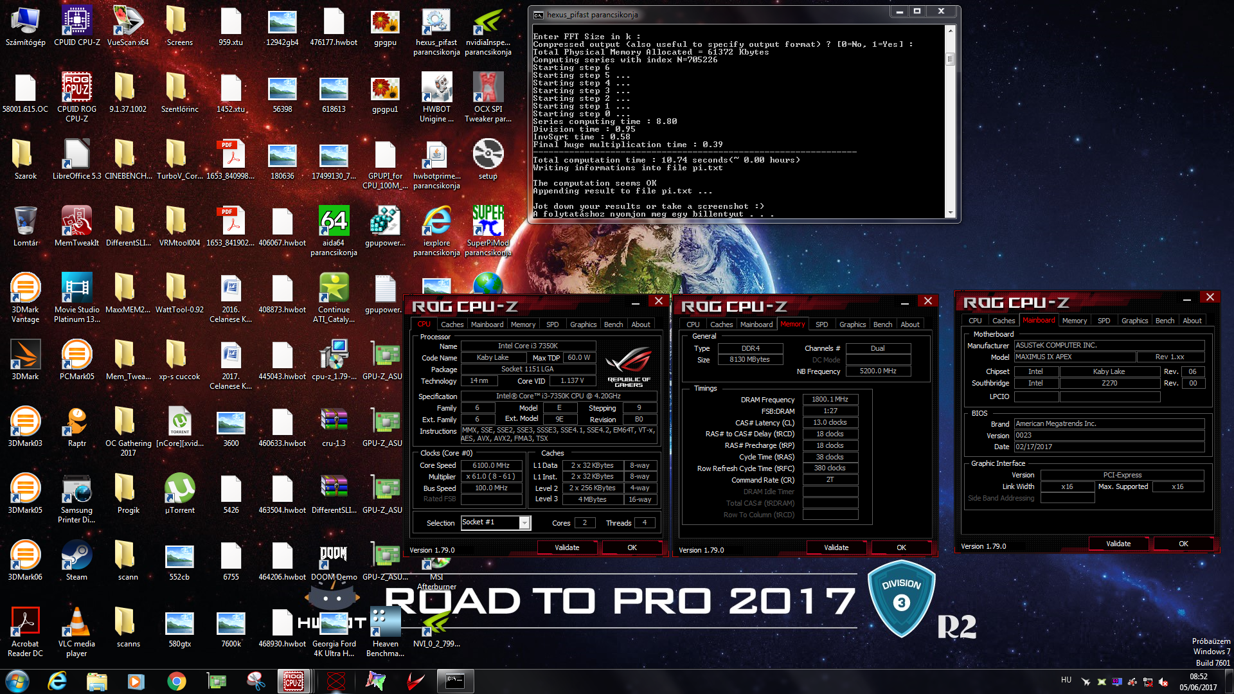
Task: Open Movie Studio Platinum 13 icon
Action: 76,297
